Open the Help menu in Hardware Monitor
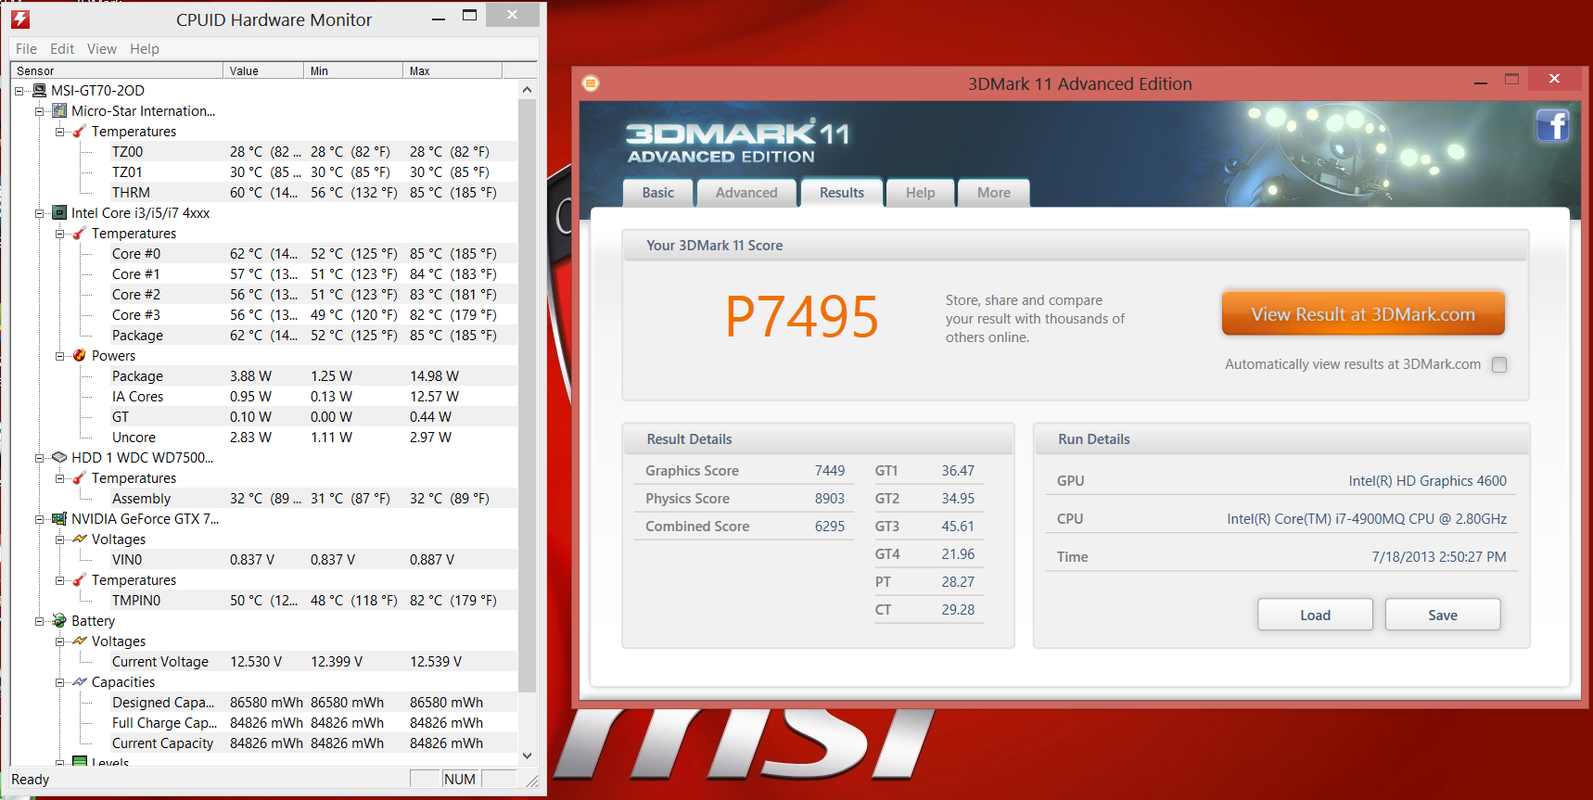The height and width of the screenshot is (800, 1593). click(x=145, y=48)
